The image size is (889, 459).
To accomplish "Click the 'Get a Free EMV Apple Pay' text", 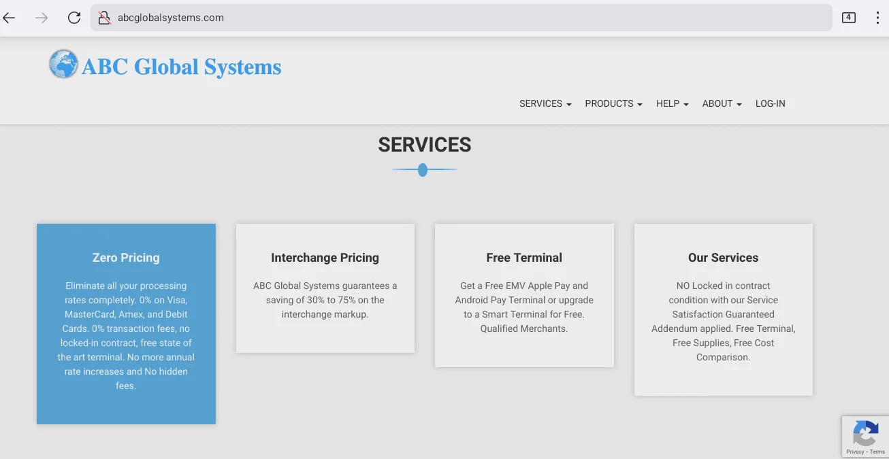I will [x=524, y=286].
